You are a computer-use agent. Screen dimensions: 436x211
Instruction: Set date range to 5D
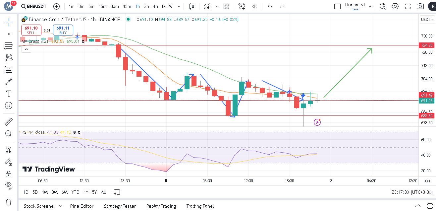[x=35, y=192]
